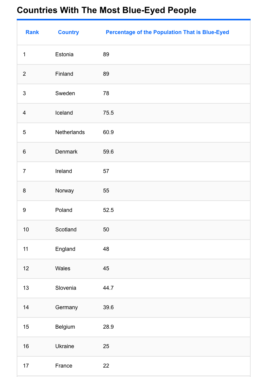Select Denmark's 59.6 percentage cell
This screenshot has height=377, width=257.
click(108, 152)
